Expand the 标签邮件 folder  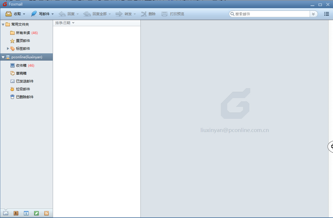click(8, 48)
